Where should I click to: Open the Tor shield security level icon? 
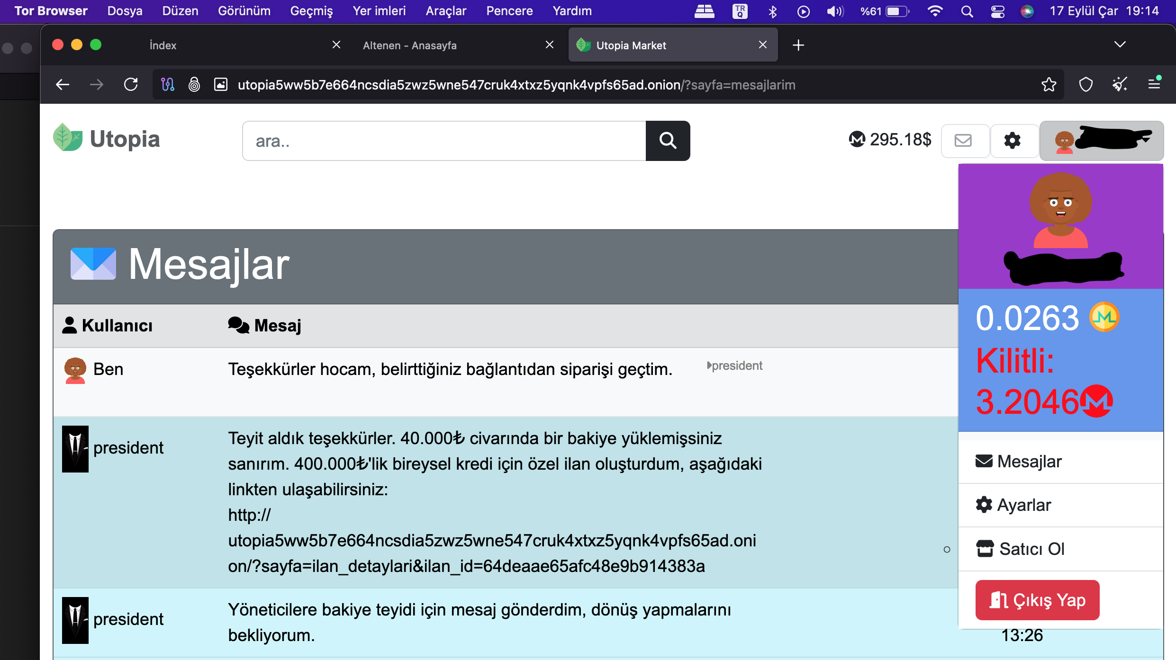pos(1086,85)
